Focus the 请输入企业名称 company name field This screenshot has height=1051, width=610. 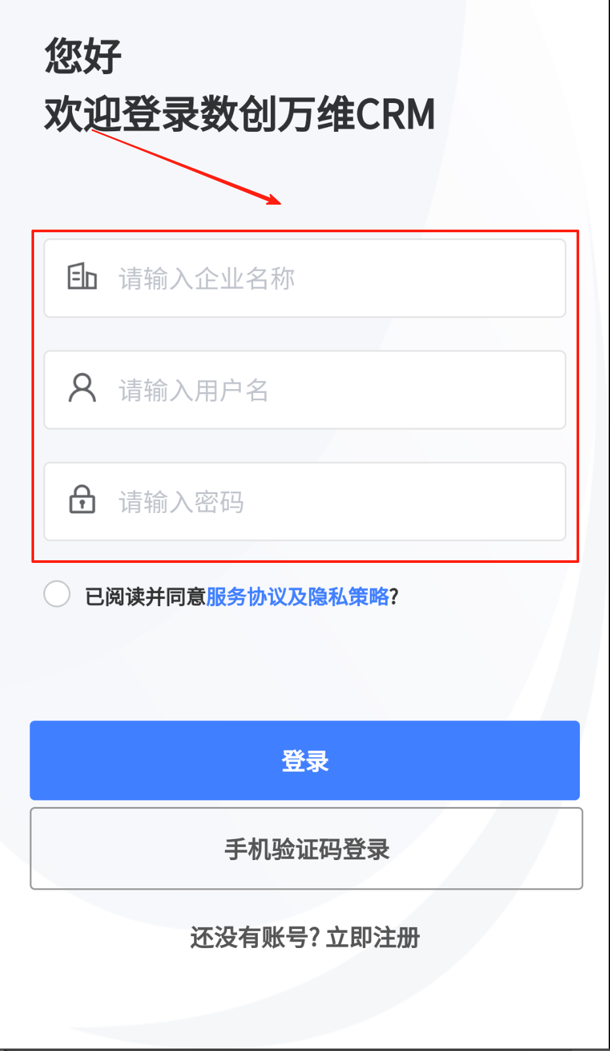pos(341,278)
